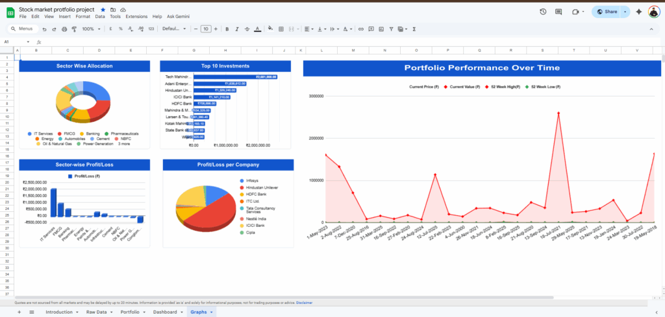Open the Dashboard sheet tab arrow
Image resolution: width=665 pixels, height=317 pixels.
click(x=180, y=312)
